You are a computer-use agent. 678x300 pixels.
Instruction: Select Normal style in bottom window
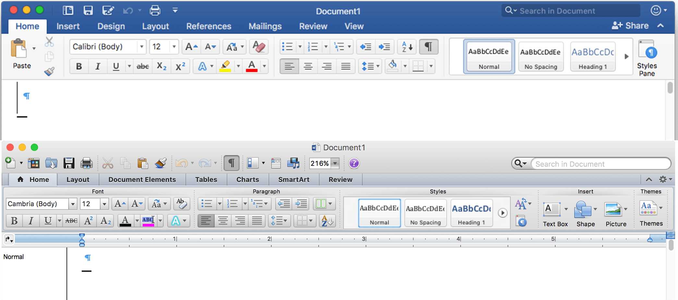[379, 213]
